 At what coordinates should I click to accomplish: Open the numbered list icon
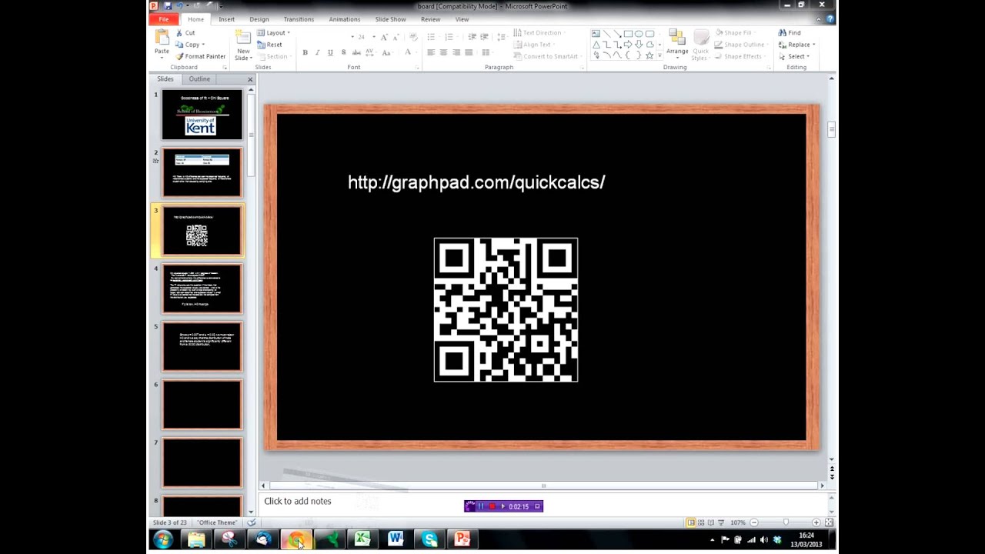coord(451,36)
